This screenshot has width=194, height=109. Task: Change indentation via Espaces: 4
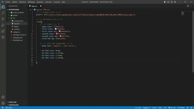(147, 108)
